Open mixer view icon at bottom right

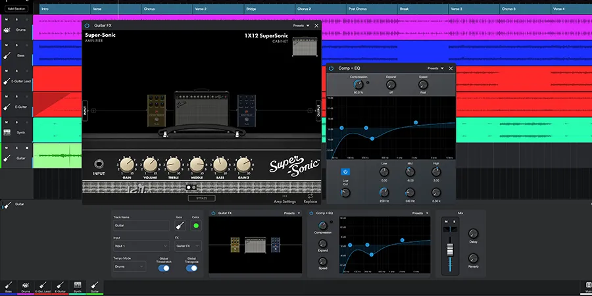[x=588, y=285]
